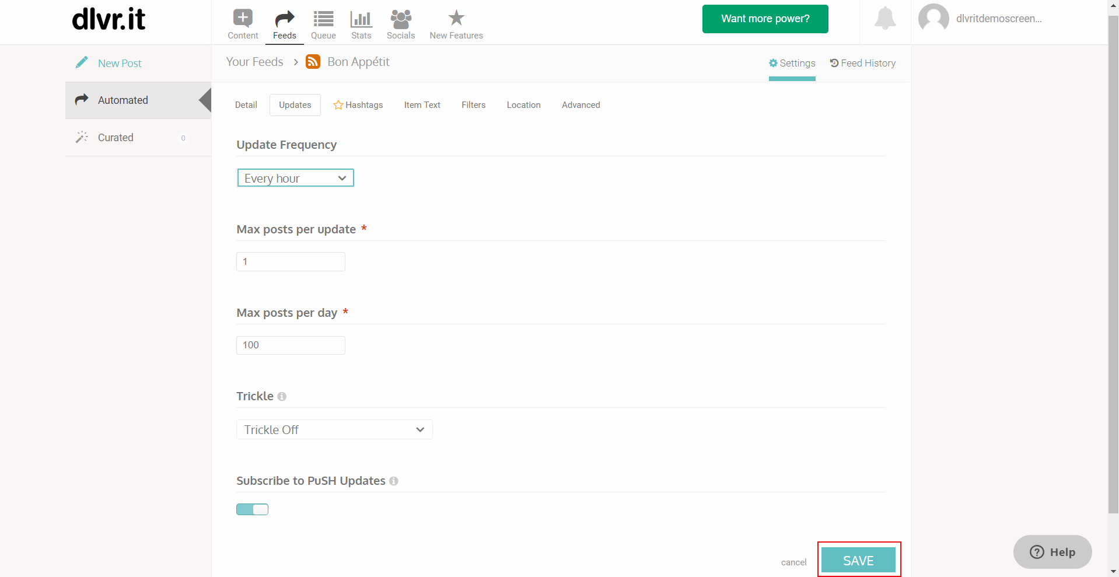Screen dimensions: 1119x577
Task: Click the SAVE button
Action: point(859,560)
